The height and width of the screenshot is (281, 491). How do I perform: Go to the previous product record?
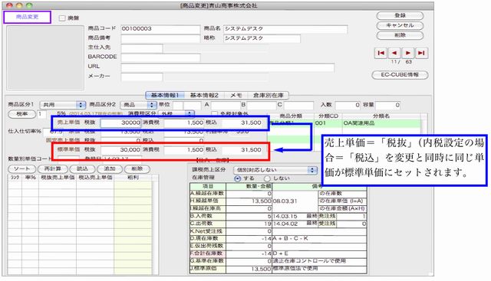394,53
